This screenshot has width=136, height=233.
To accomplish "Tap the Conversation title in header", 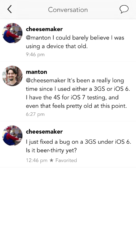I will pyautogui.click(x=68, y=10).
